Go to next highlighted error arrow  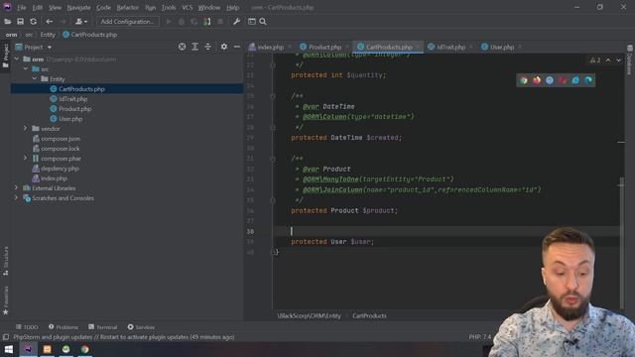[x=618, y=60]
